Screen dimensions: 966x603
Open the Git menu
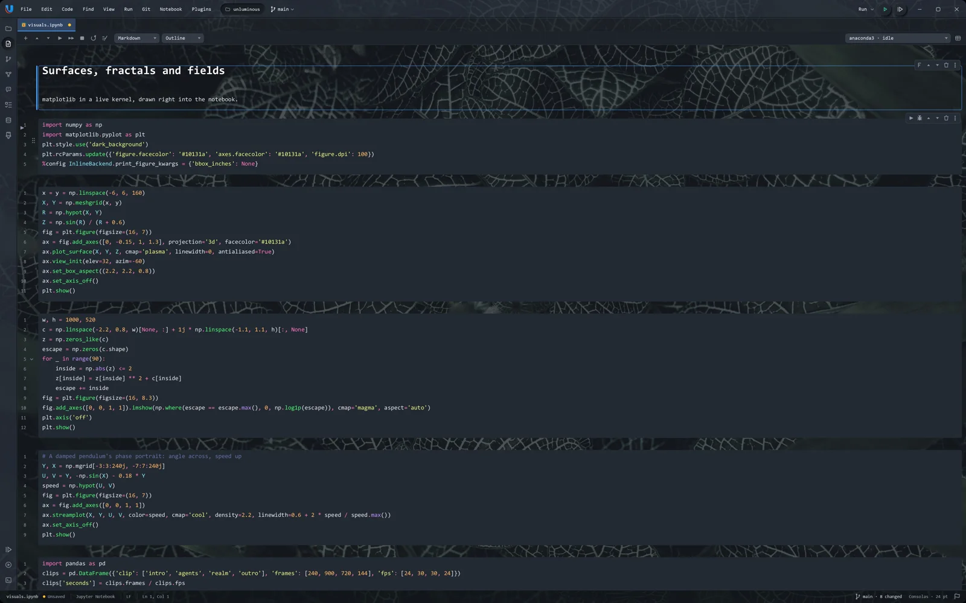click(x=146, y=9)
